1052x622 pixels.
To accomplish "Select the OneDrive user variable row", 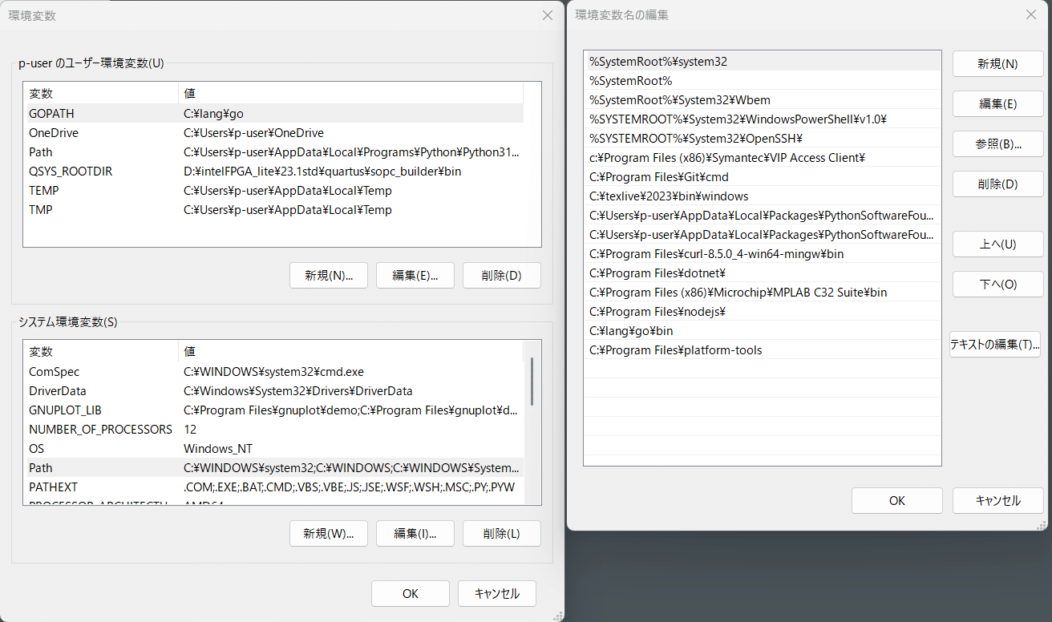I will pyautogui.click(x=275, y=133).
